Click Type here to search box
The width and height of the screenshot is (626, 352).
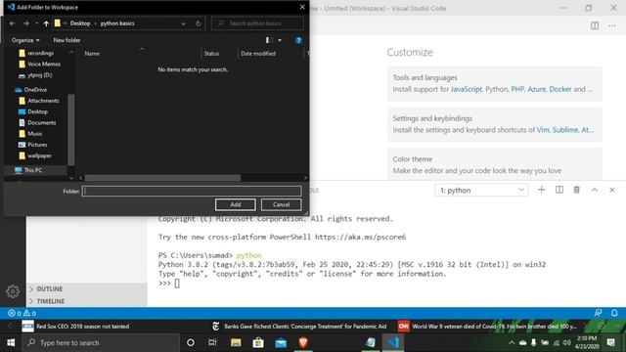coord(101,342)
